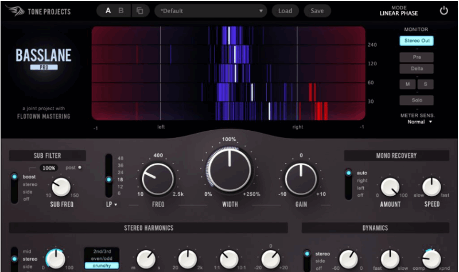Select dynamics off mode
459x272 pixels.
tap(319, 268)
